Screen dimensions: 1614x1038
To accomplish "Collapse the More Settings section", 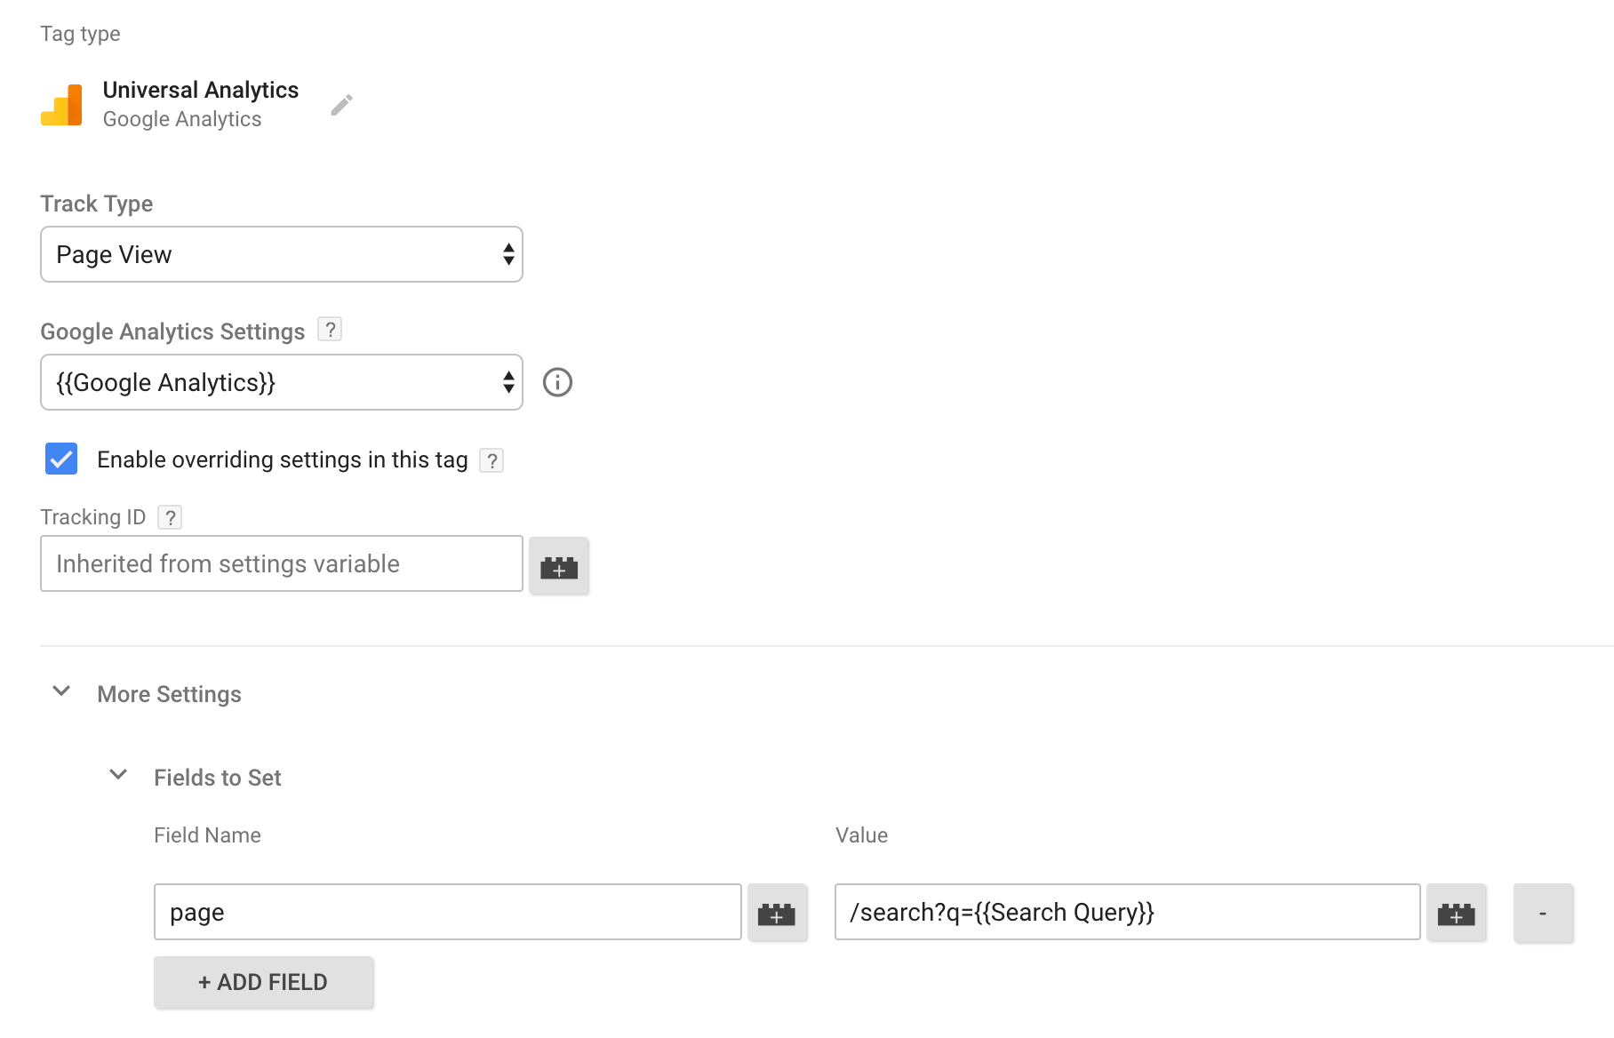I will coord(60,692).
